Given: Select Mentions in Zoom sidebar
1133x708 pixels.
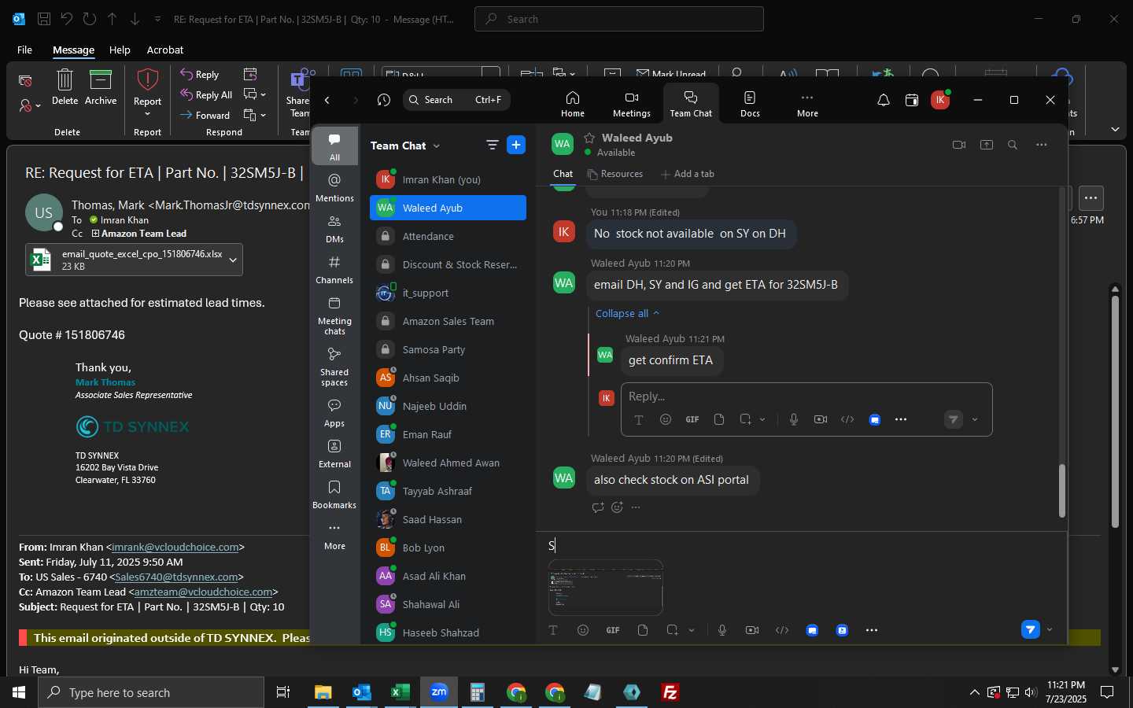Looking at the screenshot, I should [x=334, y=188].
